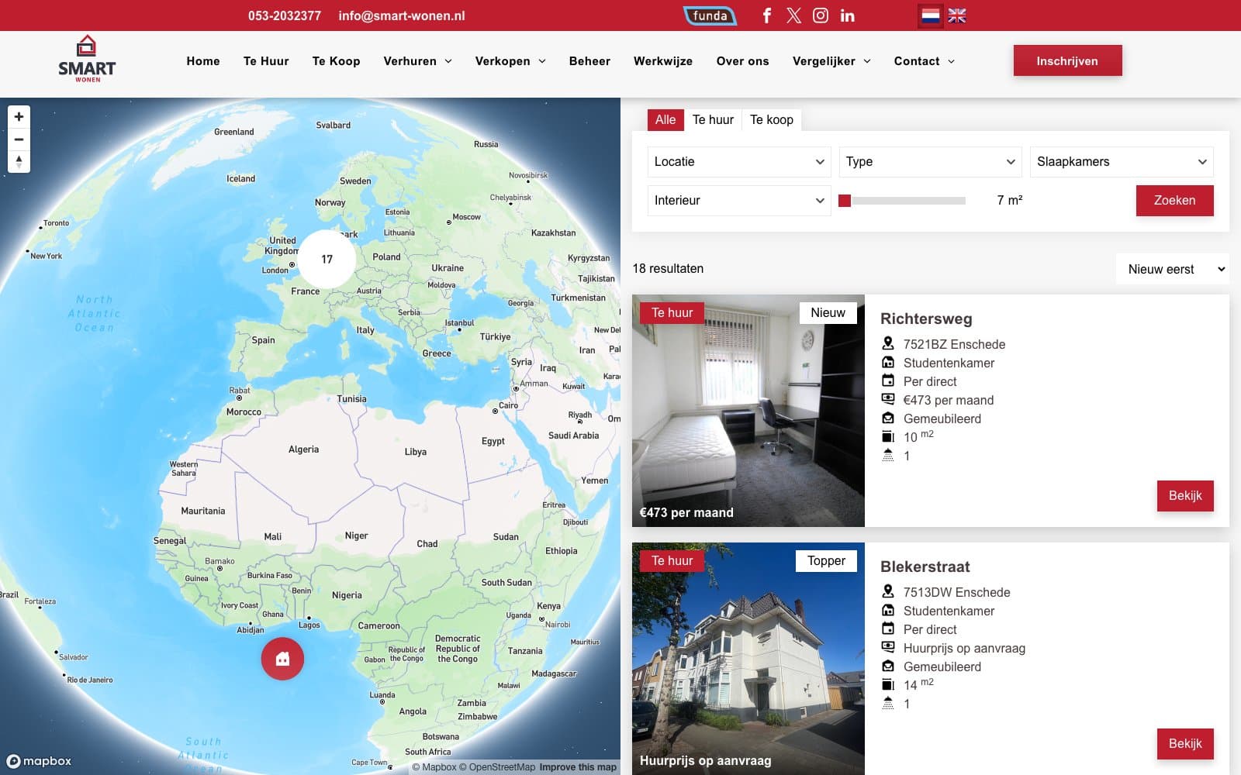
Task: Open the Instagram icon
Action: pos(821,15)
